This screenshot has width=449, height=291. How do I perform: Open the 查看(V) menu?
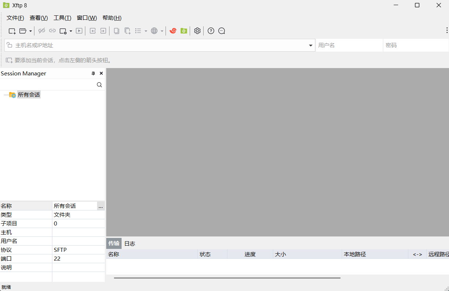click(39, 18)
